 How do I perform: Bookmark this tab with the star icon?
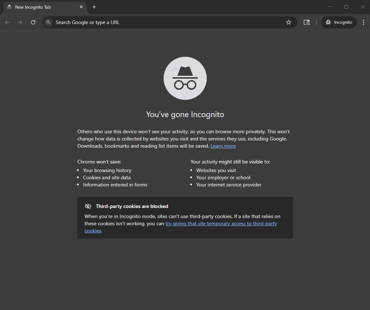288,22
